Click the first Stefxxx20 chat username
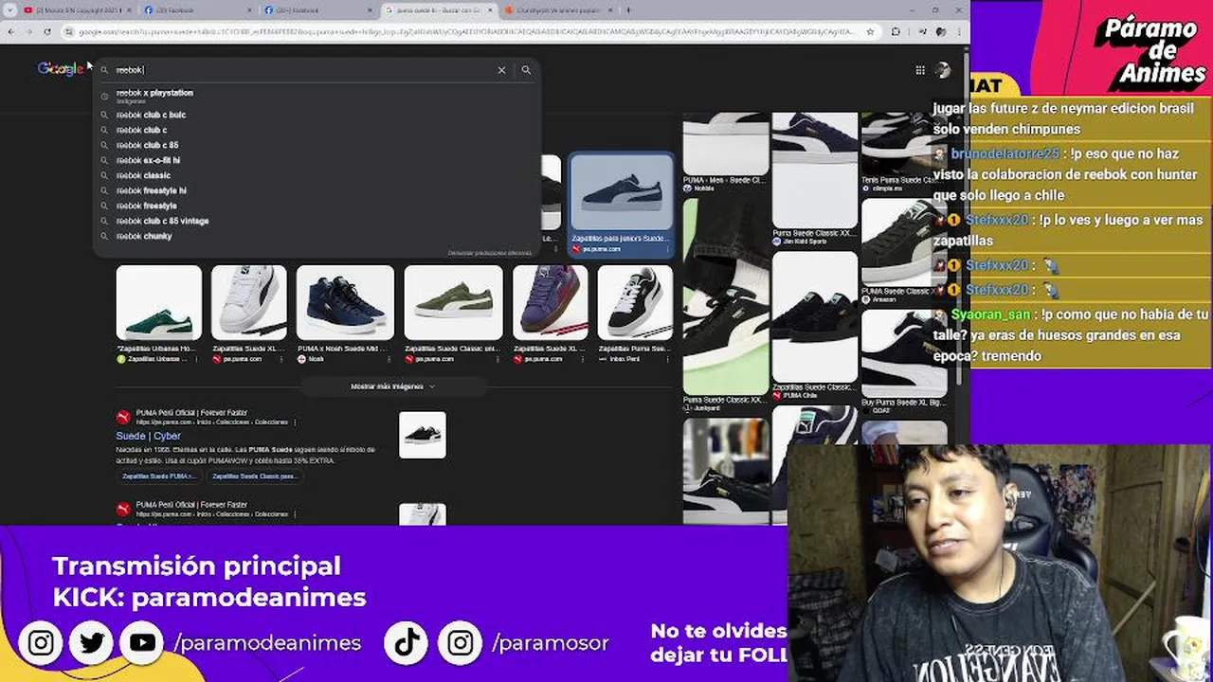1213x682 pixels. pos(997,220)
